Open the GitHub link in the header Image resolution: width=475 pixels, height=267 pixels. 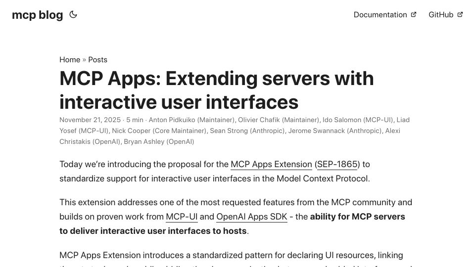[x=446, y=14]
